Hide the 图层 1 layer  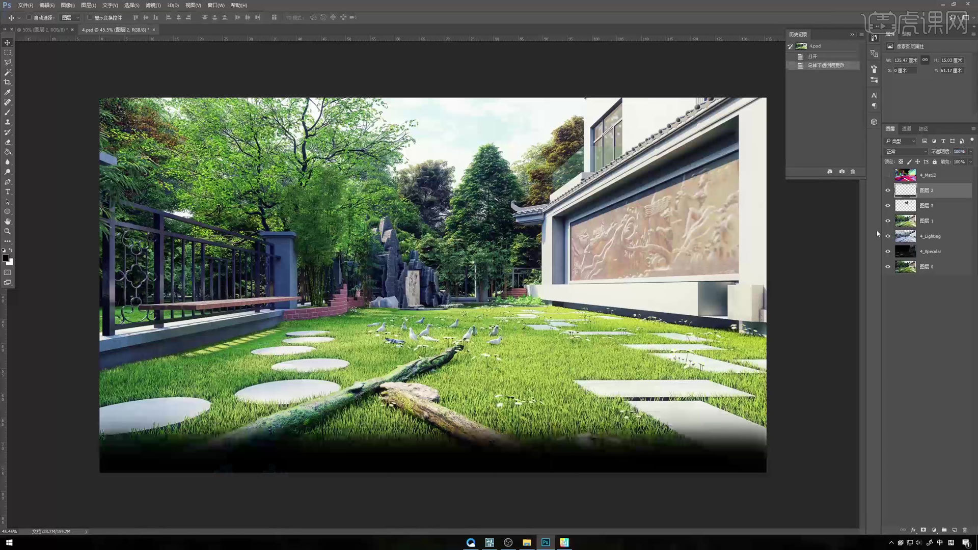click(x=888, y=221)
